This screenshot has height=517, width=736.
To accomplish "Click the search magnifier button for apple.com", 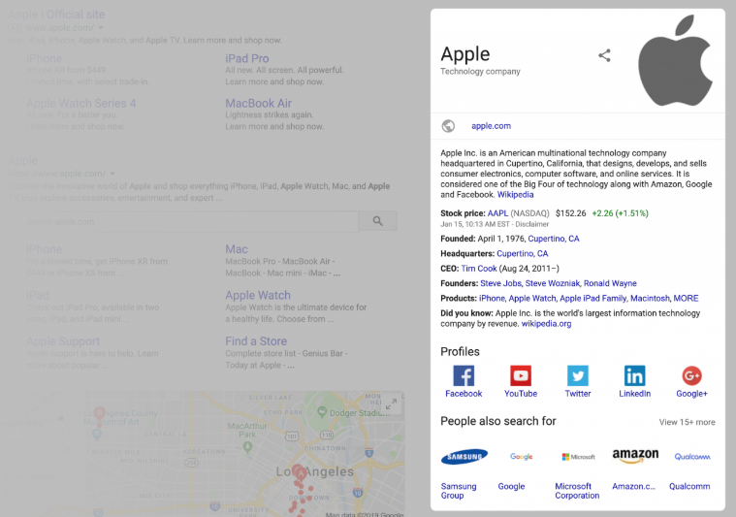I will tap(378, 221).
